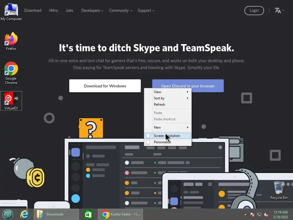Open the green Store taskbar icon
Viewport: 293px width, 220px height.
click(88, 214)
